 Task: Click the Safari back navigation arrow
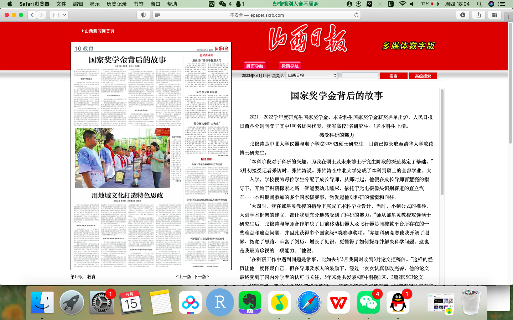32,15
